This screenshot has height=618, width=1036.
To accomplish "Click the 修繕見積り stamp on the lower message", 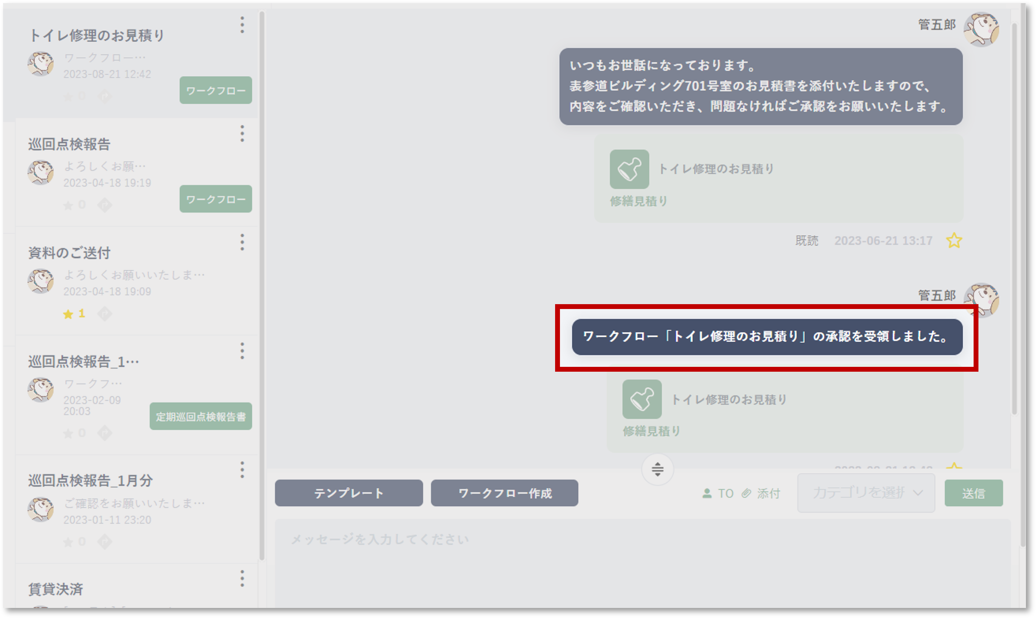I will 642,398.
